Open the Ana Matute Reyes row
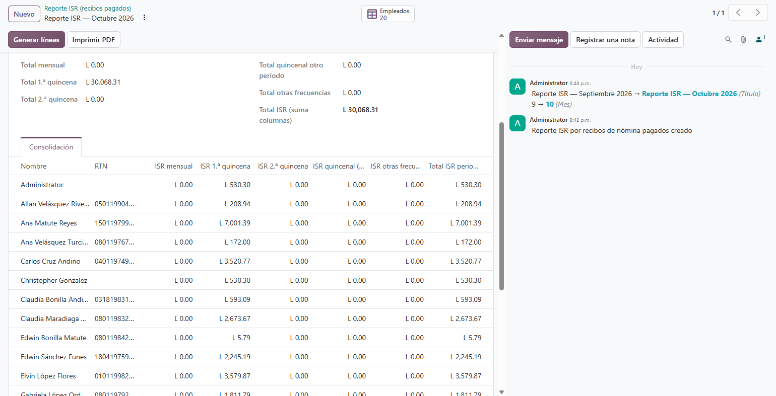 251,223
